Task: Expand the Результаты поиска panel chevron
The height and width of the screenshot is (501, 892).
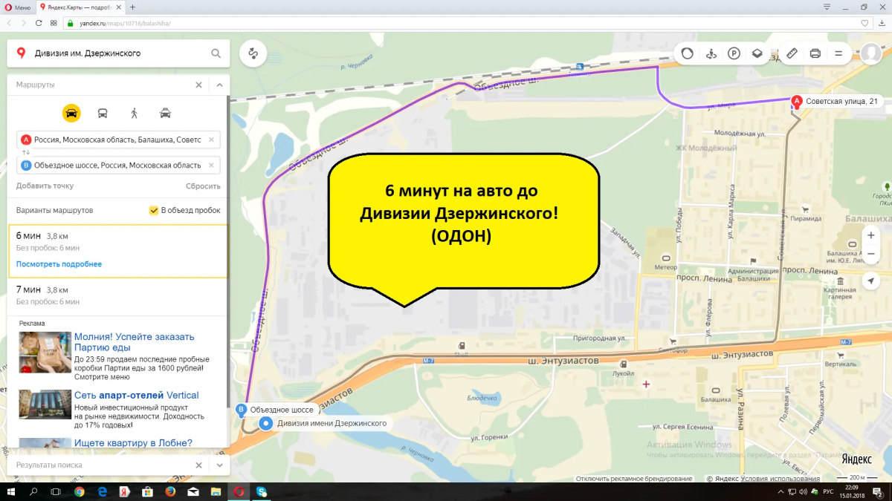Action: coord(220,465)
